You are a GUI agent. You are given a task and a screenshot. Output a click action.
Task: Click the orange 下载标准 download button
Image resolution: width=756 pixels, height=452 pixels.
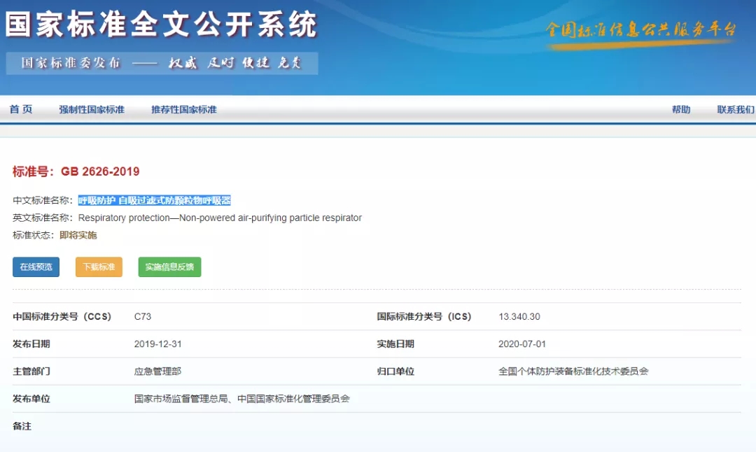click(99, 267)
